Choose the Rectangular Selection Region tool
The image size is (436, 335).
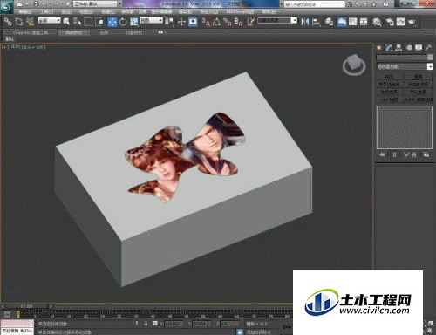(88, 22)
